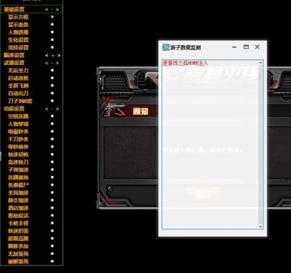The height and width of the screenshot is (273, 291).
Task: Click the 确定 button in notification dialog
Action: (x=204, y=193)
